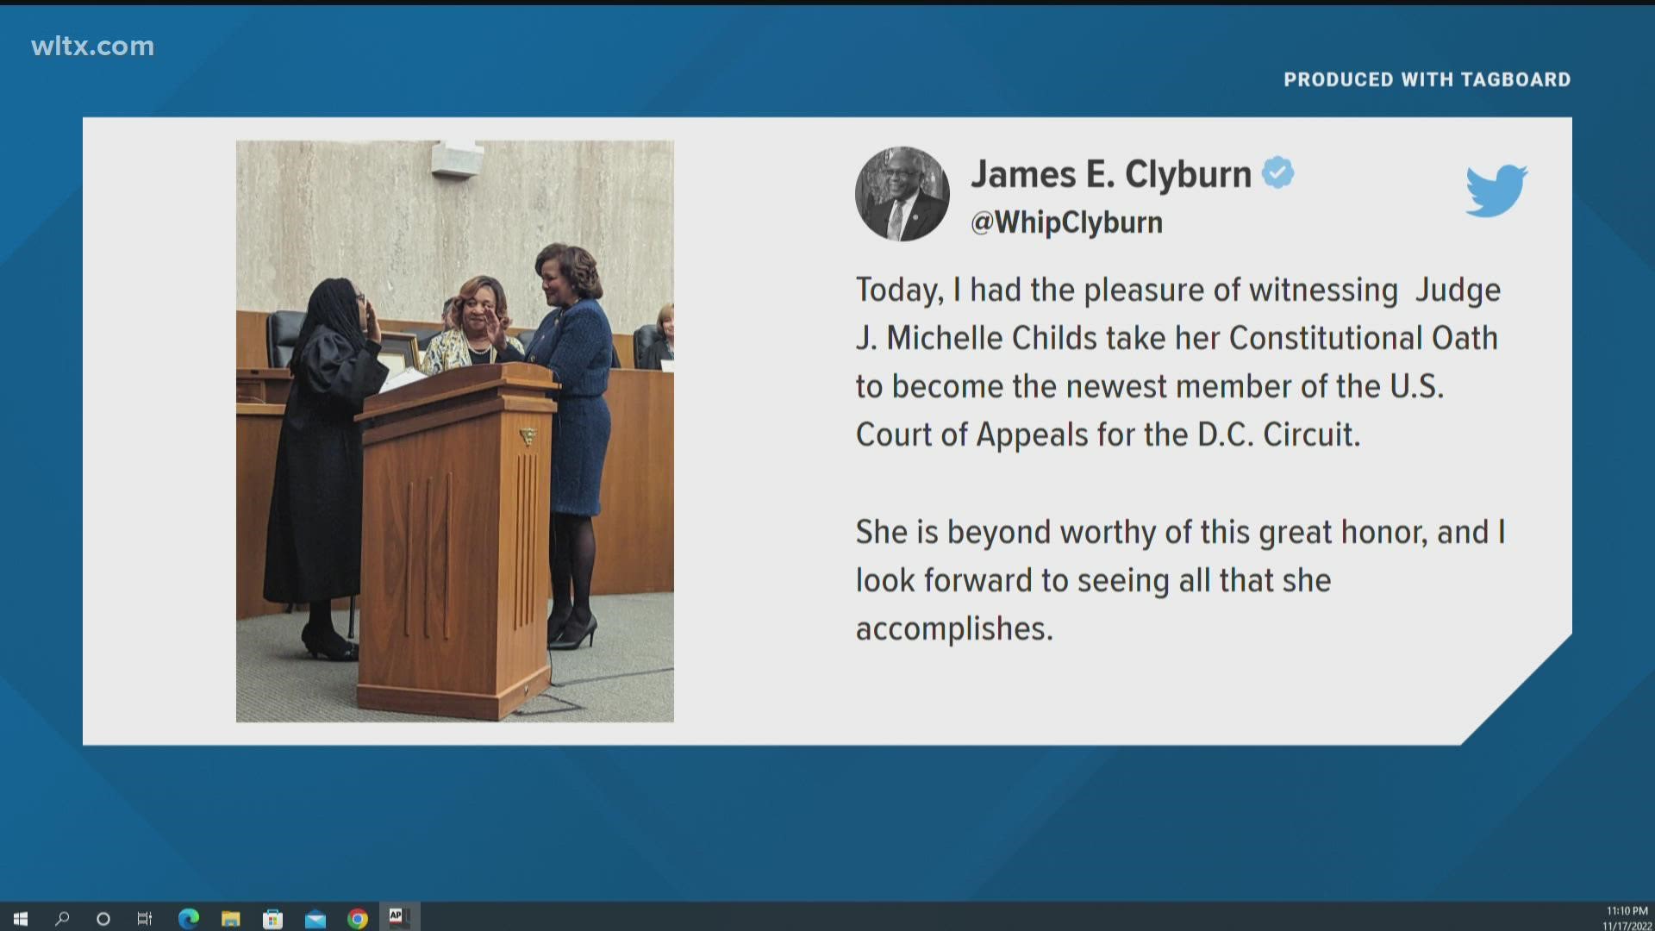Screen dimensions: 1655x931
Task: Open File Explorer from the taskbar
Action: (230, 919)
